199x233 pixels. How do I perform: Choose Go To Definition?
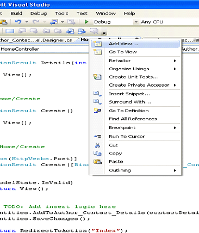point(135,111)
